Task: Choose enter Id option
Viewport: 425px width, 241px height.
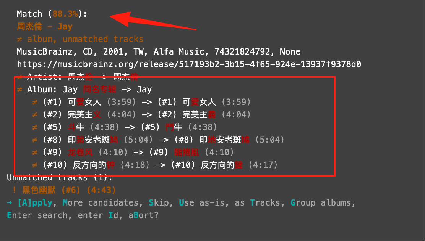Action: [x=98, y=215]
